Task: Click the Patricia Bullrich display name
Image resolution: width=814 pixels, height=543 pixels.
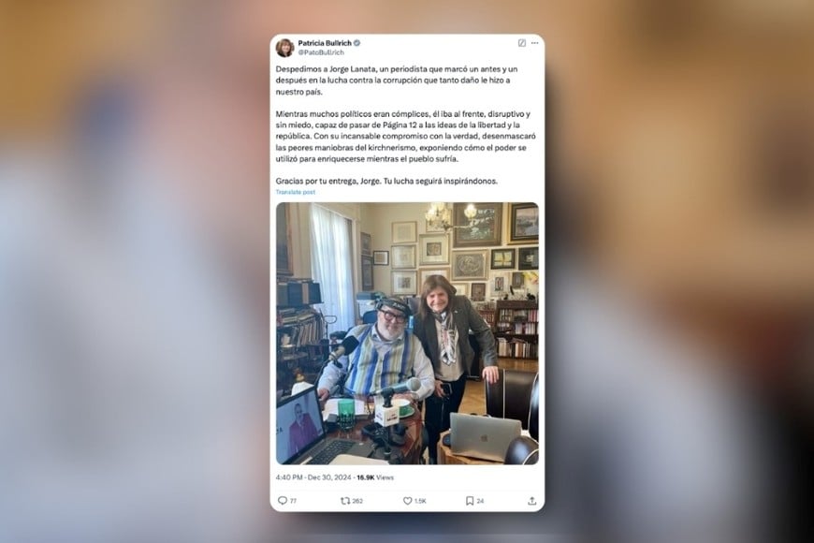Action: tap(325, 43)
